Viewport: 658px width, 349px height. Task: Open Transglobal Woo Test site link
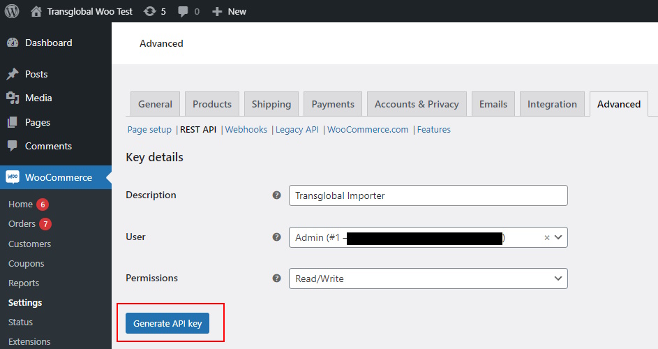click(89, 11)
